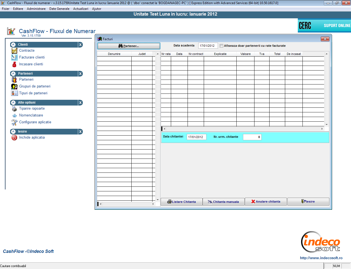Collapse the Parteneri panel group
351x269 pixels.
tap(13, 74)
